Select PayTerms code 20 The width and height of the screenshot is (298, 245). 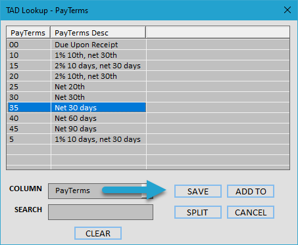29,76
